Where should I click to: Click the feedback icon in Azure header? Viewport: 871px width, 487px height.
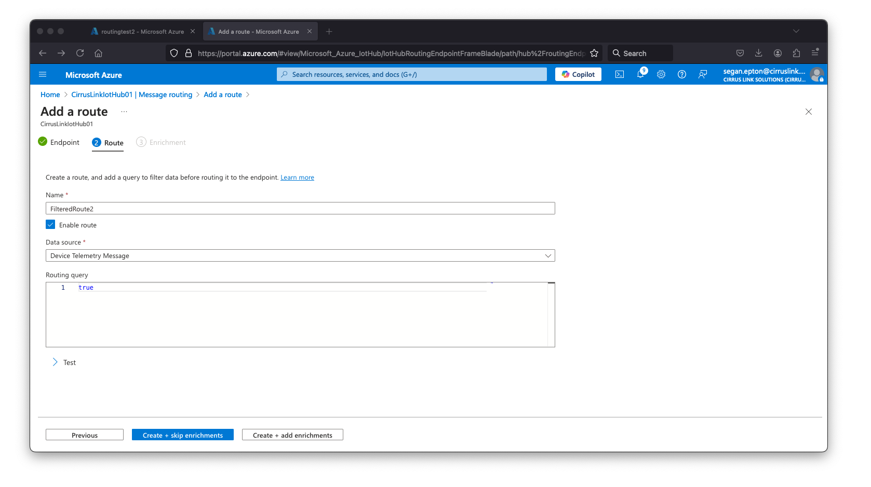(703, 75)
